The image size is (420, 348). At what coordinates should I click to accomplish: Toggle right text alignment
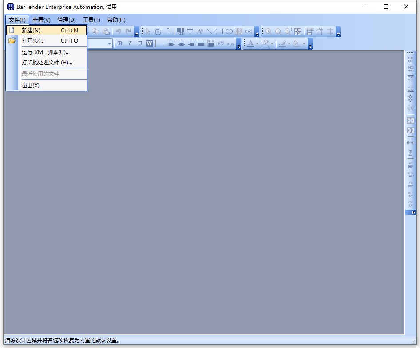coord(191,43)
